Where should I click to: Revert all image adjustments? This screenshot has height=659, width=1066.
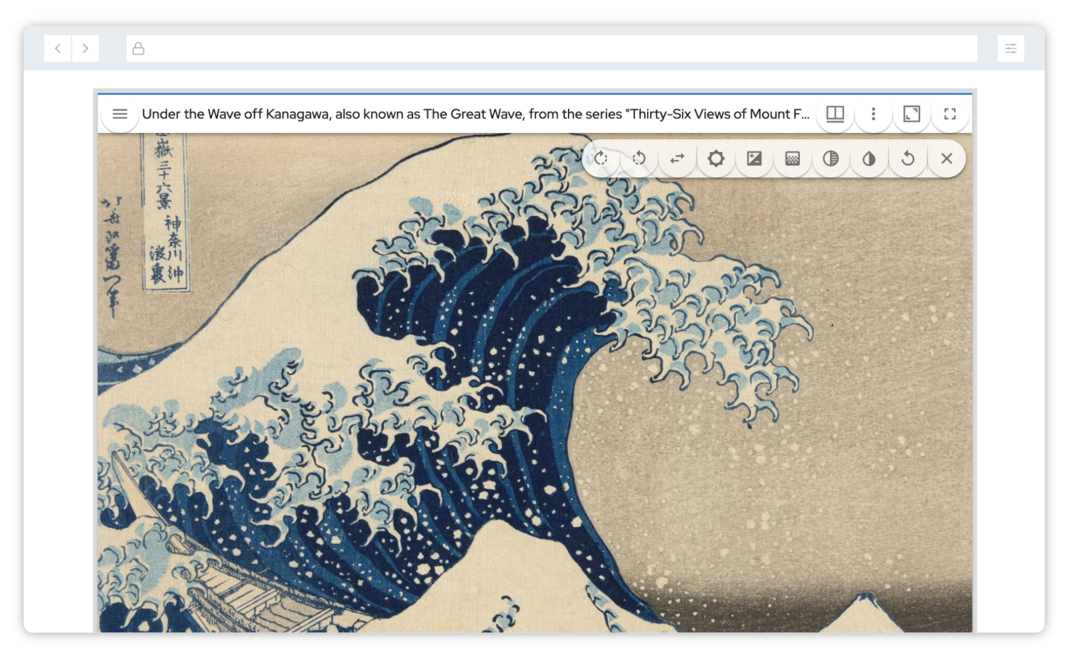[x=908, y=159]
